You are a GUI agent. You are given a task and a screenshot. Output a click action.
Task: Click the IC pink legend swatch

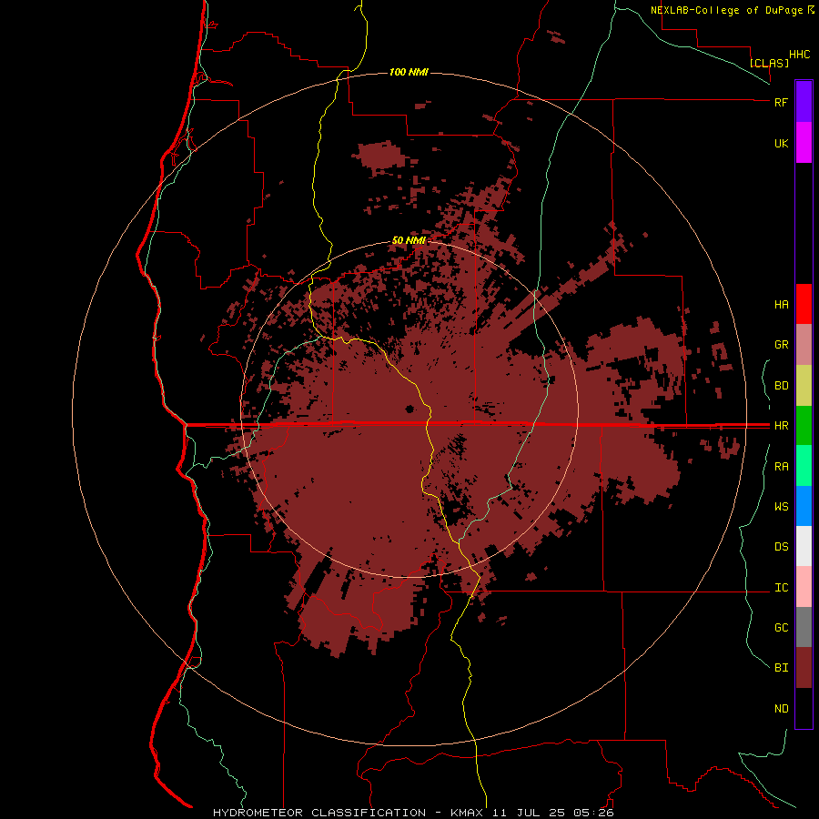pyautogui.click(x=804, y=587)
